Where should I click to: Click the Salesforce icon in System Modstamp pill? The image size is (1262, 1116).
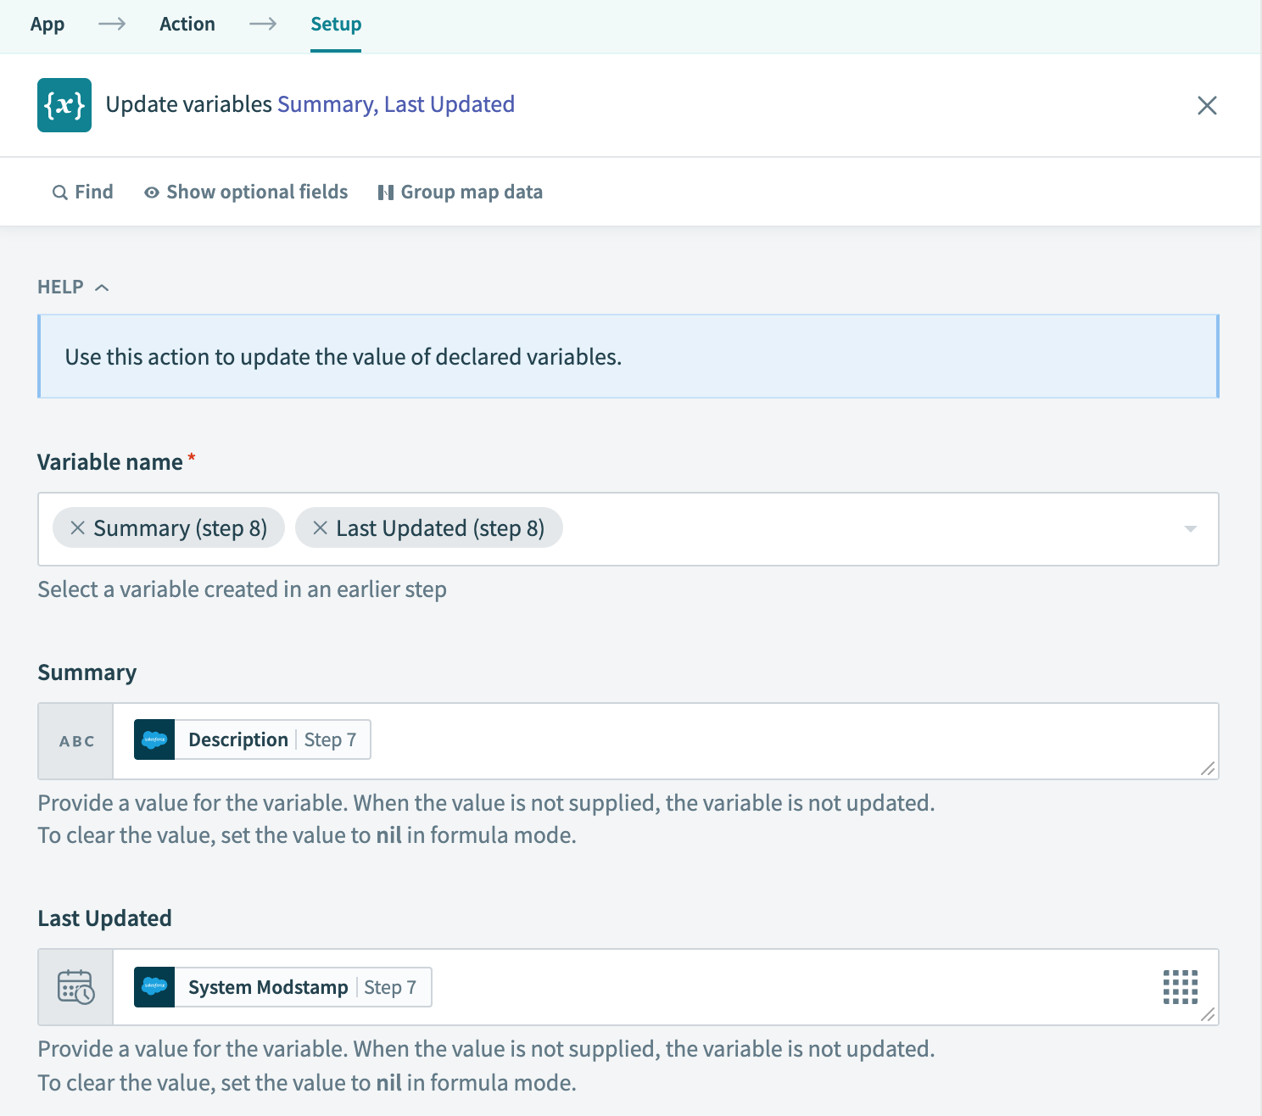[154, 987]
